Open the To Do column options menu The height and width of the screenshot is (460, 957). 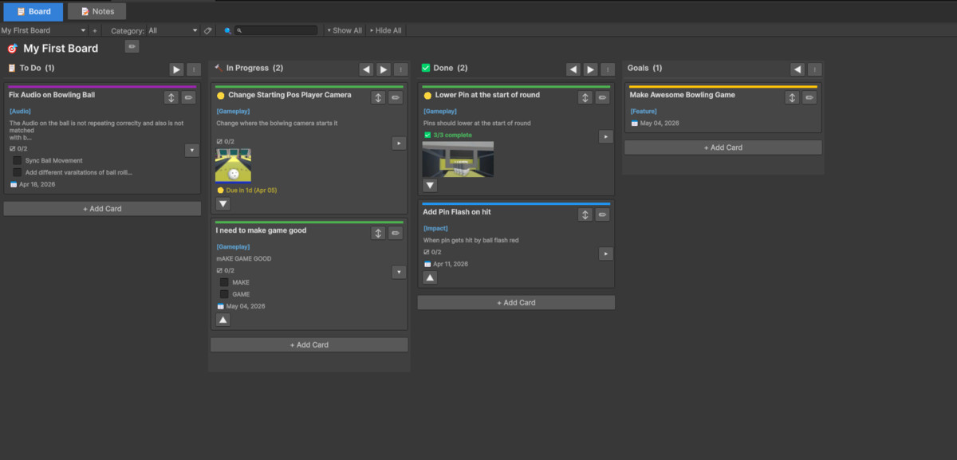194,69
